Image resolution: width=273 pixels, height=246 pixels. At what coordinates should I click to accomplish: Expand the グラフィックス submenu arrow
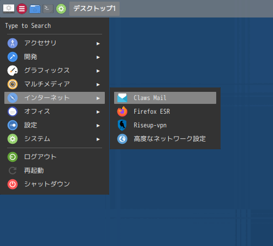(x=98, y=71)
